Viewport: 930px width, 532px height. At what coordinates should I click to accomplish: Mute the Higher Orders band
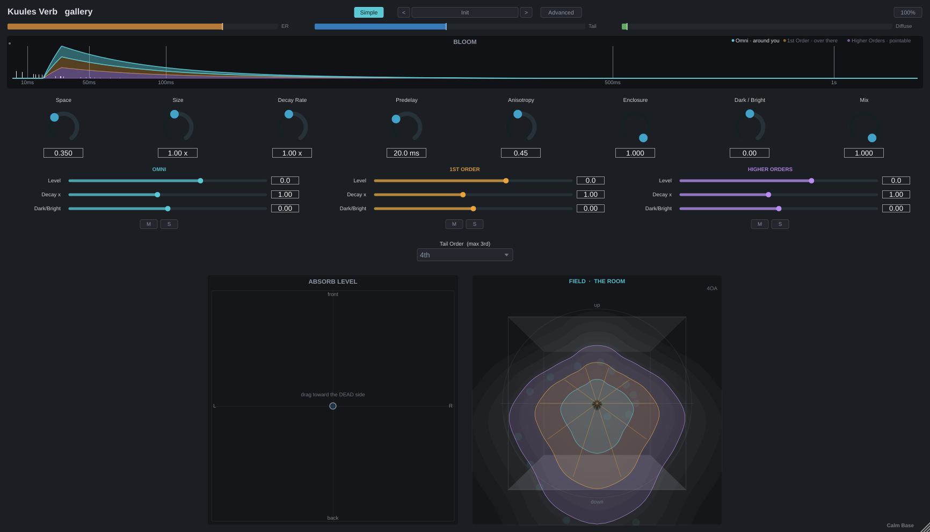[760, 224]
